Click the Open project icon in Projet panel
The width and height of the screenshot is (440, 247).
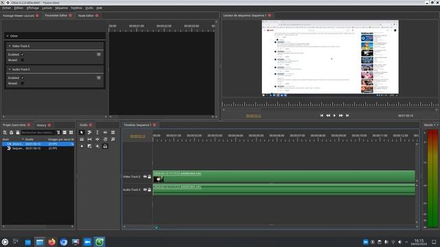[12, 132]
